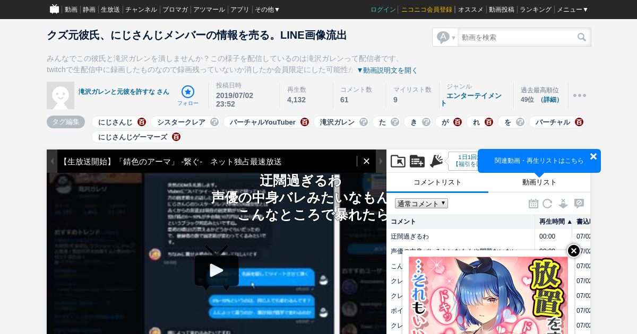Click the dictionary icon beside た tag
Screen dimensions: 637x334
pos(394,122)
